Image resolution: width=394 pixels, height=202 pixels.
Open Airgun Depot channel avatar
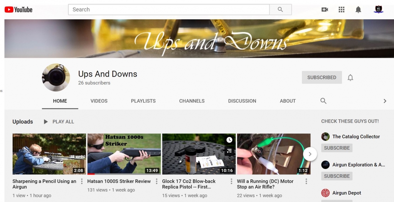point(325,193)
